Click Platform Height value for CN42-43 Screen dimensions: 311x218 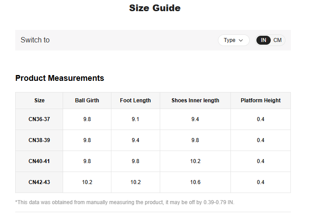pos(260,182)
